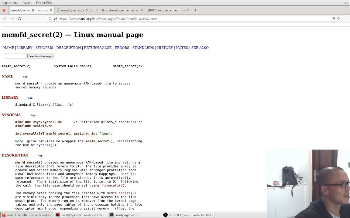Click the forward navigation arrow

[12, 18]
